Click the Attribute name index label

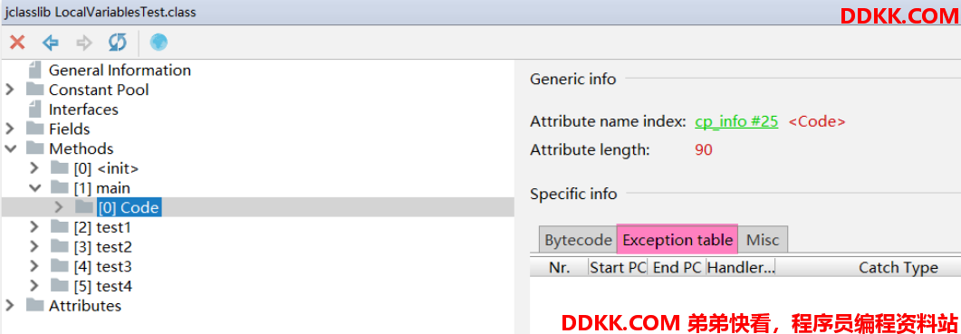click(608, 121)
